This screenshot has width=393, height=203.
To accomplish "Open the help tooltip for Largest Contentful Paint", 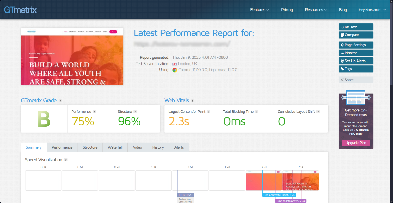I will (x=209, y=112).
